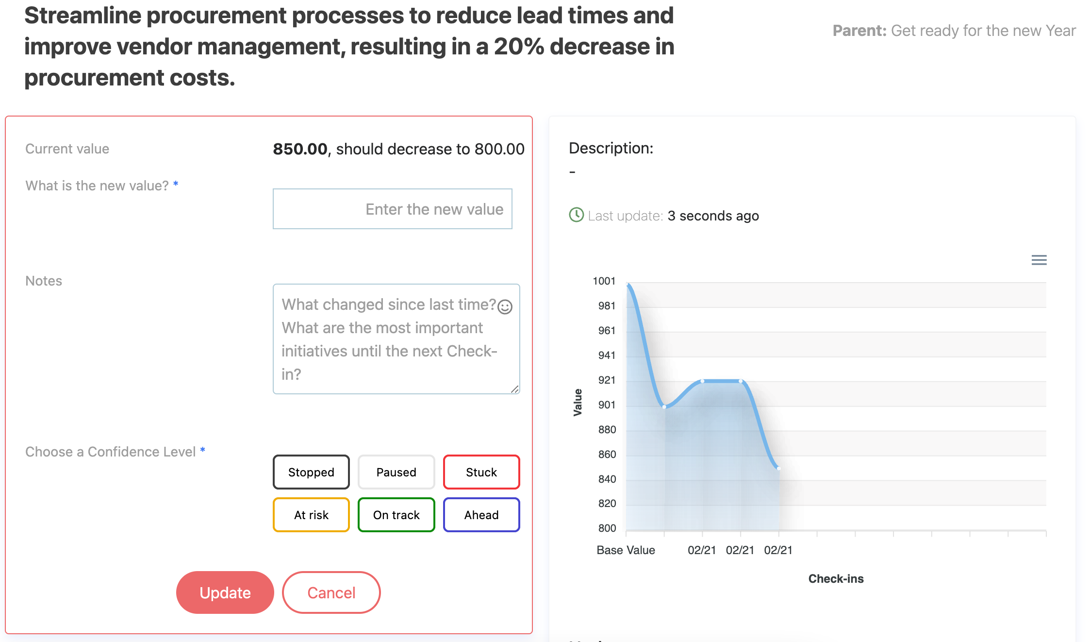Click the Base Value axis label
Image resolution: width=1090 pixels, height=642 pixels.
pyautogui.click(x=626, y=550)
